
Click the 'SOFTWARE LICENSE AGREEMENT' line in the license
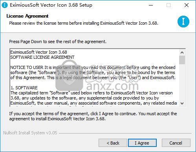(x=42, y=57)
